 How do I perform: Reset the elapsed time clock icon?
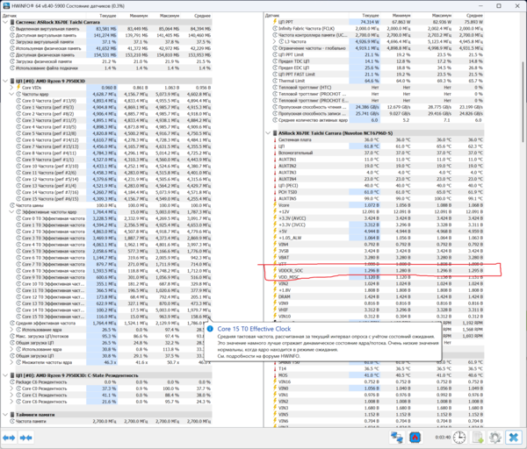459,438
